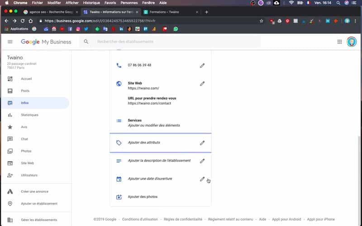Open the Favoris menu
362x226 pixels.
pyautogui.click(x=110, y=3)
